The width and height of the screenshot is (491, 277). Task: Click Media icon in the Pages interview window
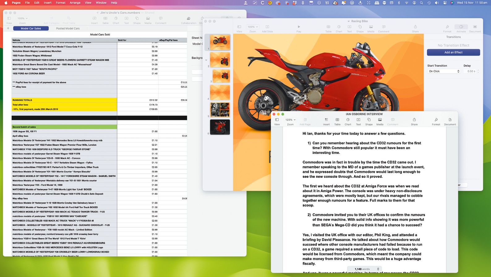[380, 121]
